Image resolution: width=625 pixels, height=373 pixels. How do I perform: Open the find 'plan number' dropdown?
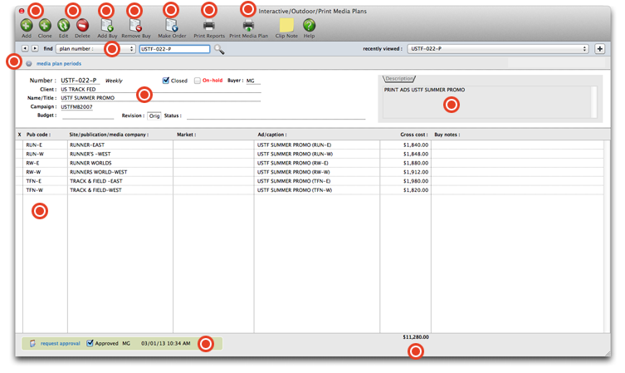95,50
